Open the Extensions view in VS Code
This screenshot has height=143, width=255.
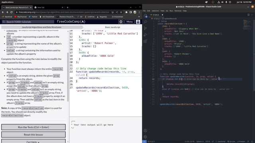145,41
